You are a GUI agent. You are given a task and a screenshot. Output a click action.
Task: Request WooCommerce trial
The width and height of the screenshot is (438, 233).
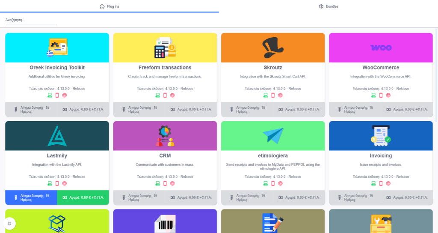pyautogui.click(x=355, y=109)
